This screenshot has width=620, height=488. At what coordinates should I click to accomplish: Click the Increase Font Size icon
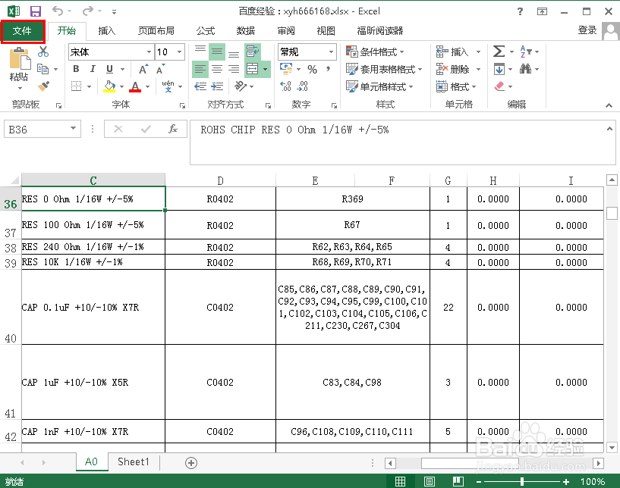click(x=143, y=68)
